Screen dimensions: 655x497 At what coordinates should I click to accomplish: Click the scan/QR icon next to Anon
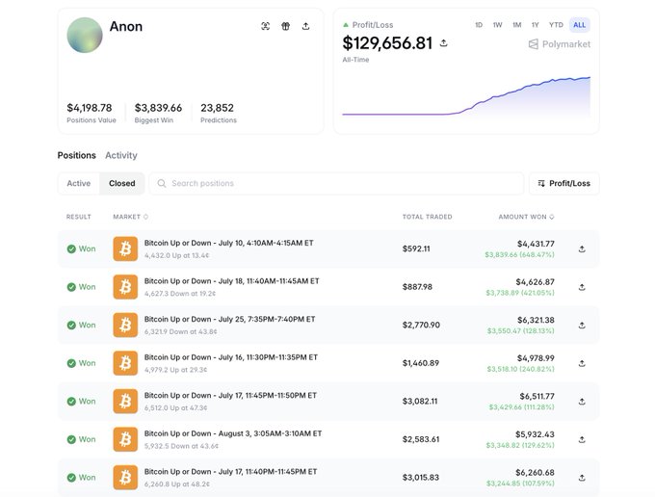coord(265,26)
